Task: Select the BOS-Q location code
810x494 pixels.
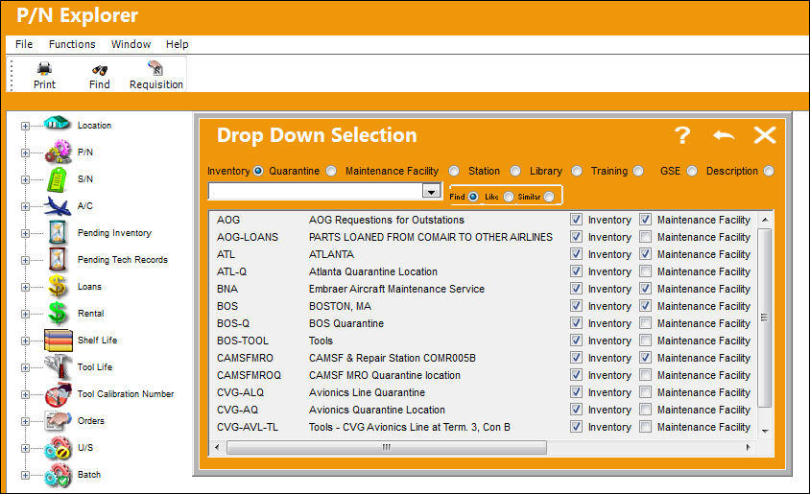Action: pos(233,323)
